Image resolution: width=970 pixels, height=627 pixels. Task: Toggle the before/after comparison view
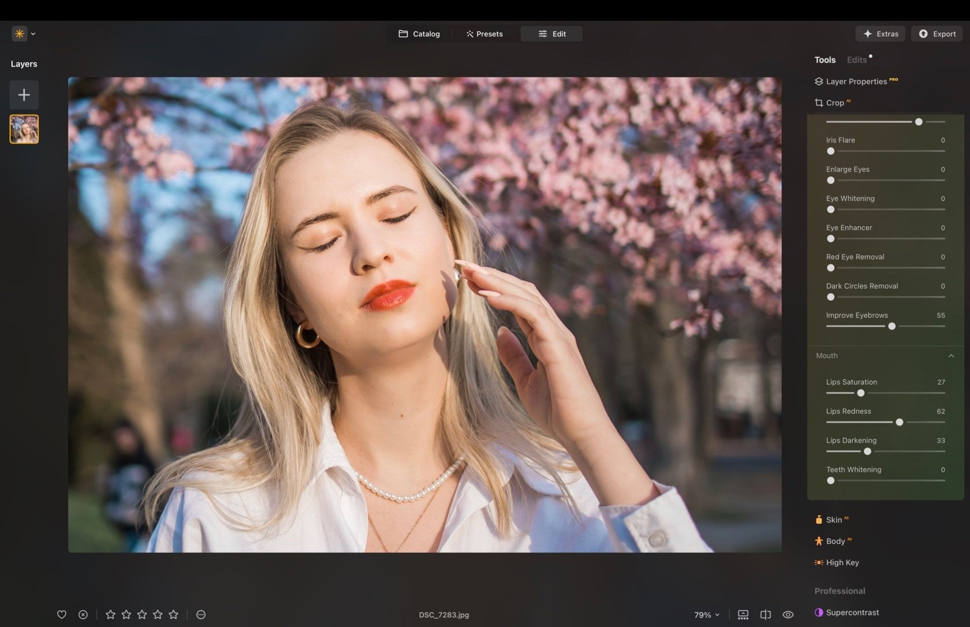coord(766,614)
